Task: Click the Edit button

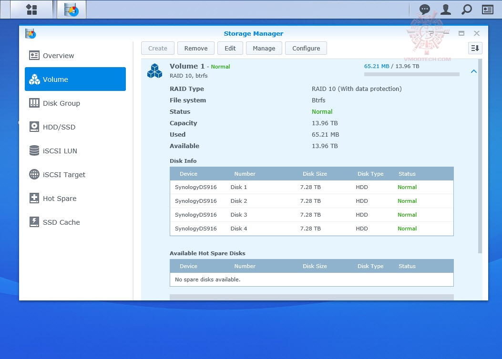Action: click(230, 48)
